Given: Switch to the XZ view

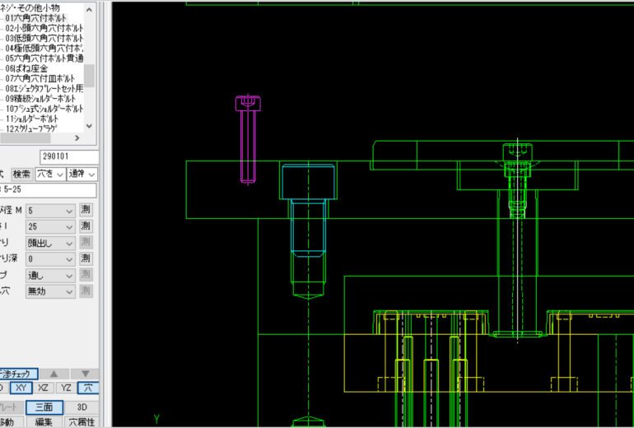Looking at the screenshot, I should 44,388.
